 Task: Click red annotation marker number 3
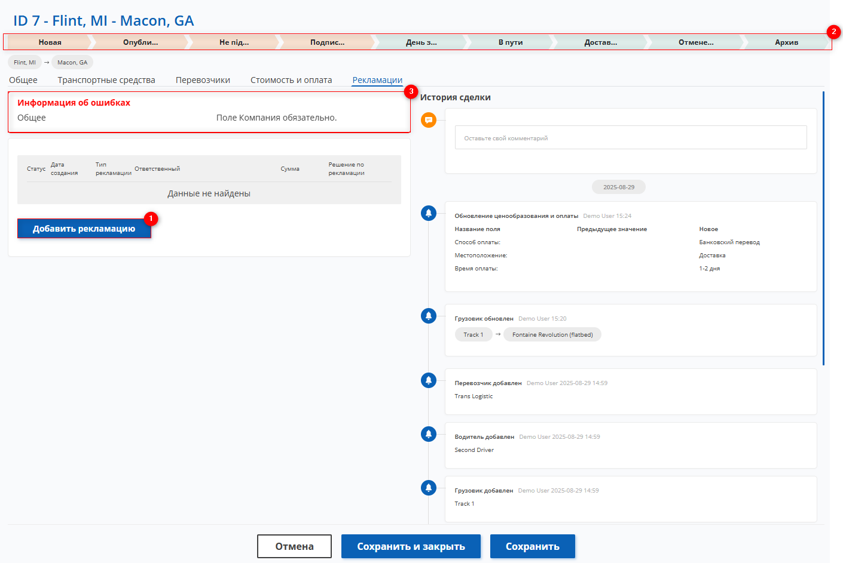tap(411, 91)
